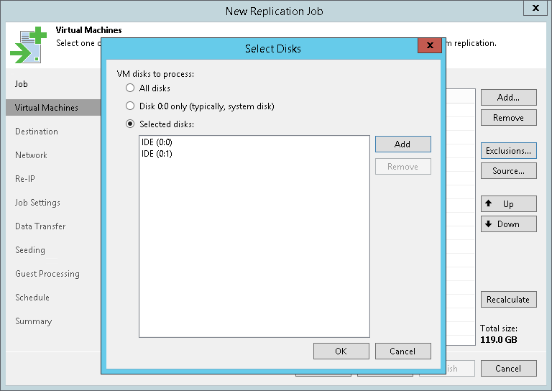Click the Virtual Machines wizard header icon
The height and width of the screenshot is (391, 552).
29,45
